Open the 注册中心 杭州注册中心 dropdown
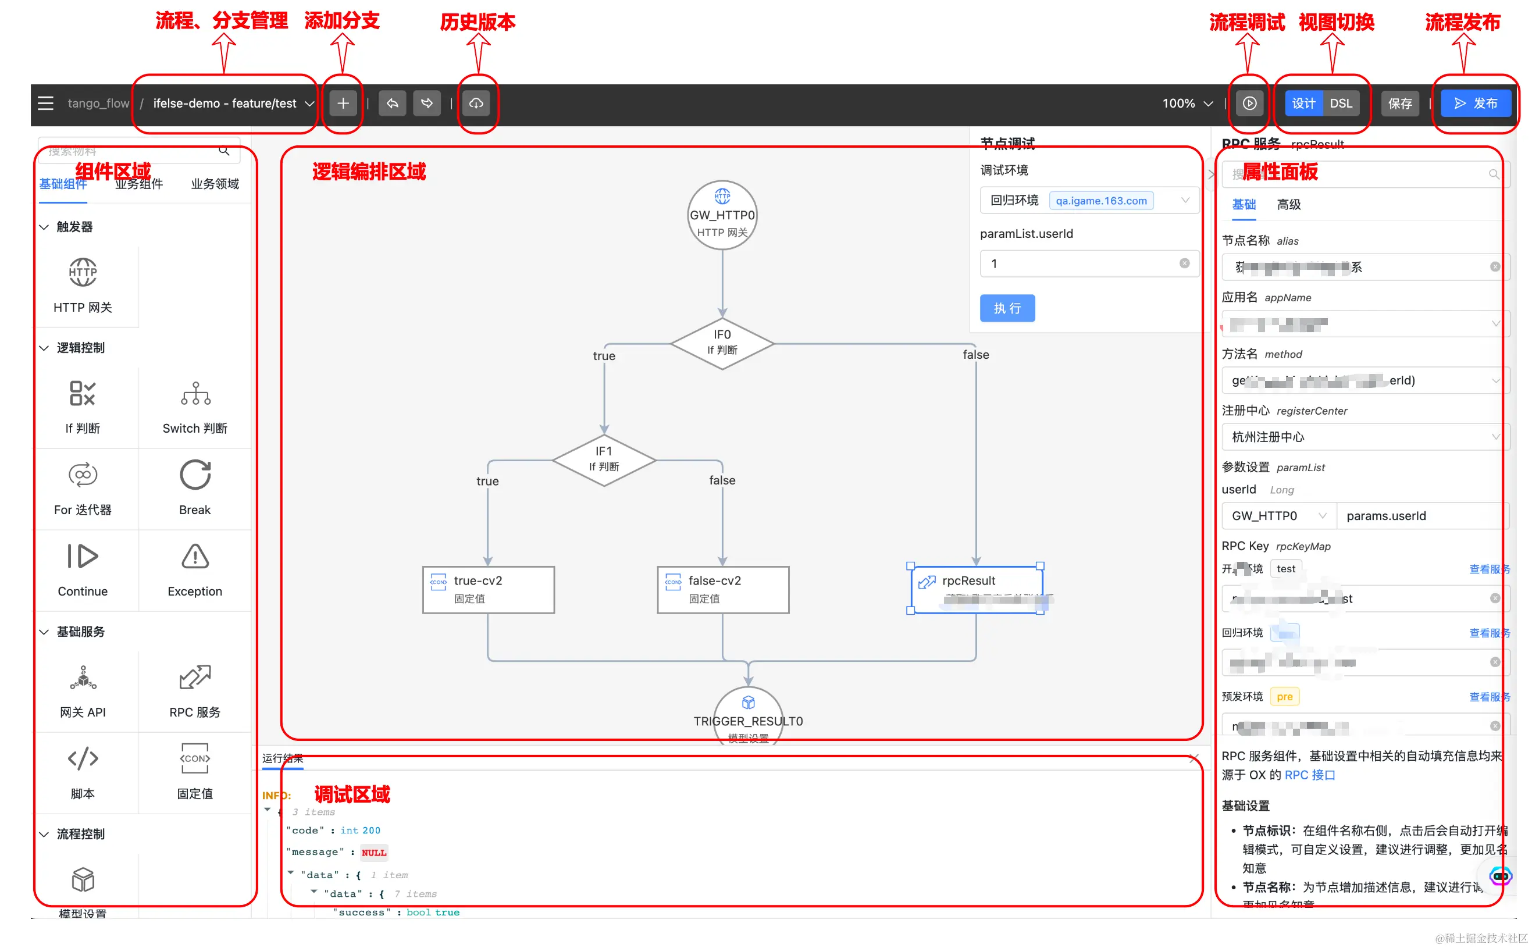This screenshot has width=1532, height=948. coord(1365,436)
